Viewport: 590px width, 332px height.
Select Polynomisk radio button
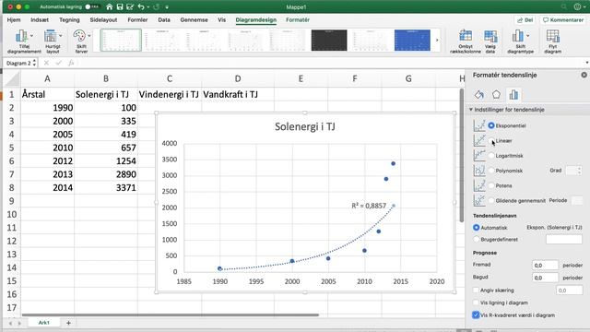[x=491, y=171]
